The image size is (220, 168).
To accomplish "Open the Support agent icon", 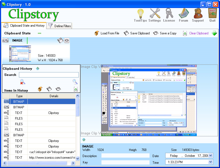I will tap(198, 13).
